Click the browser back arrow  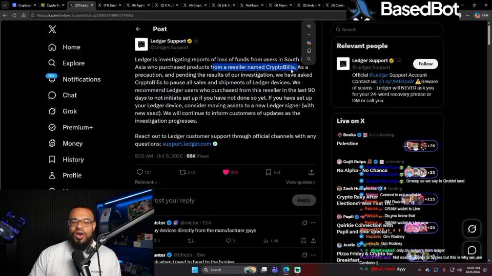click(x=5, y=15)
